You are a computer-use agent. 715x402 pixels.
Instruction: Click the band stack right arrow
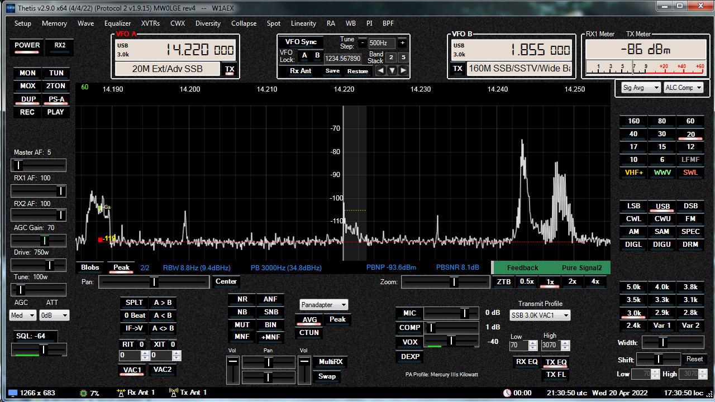coord(403,70)
